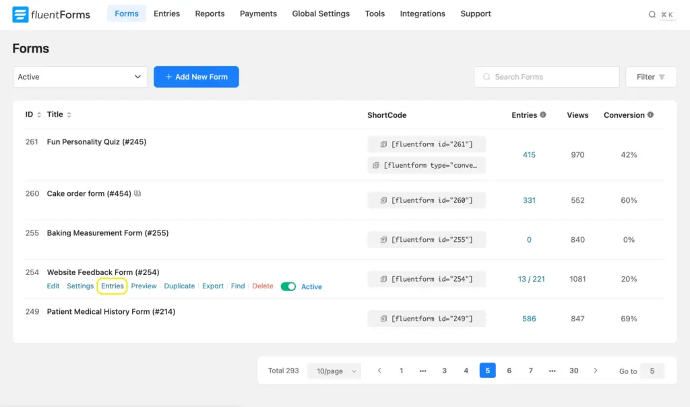Open Website Feedback Form (#254) title
The height and width of the screenshot is (407, 690).
[x=103, y=272]
